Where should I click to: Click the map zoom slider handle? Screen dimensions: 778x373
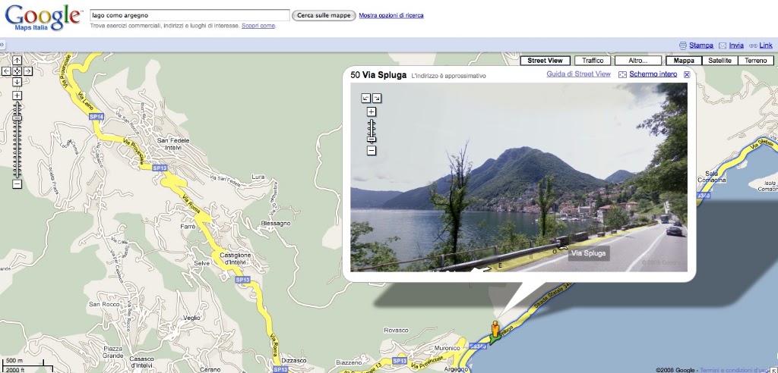click(x=17, y=118)
